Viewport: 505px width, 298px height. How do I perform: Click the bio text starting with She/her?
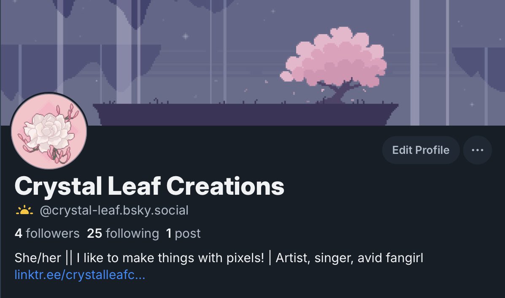(219, 258)
